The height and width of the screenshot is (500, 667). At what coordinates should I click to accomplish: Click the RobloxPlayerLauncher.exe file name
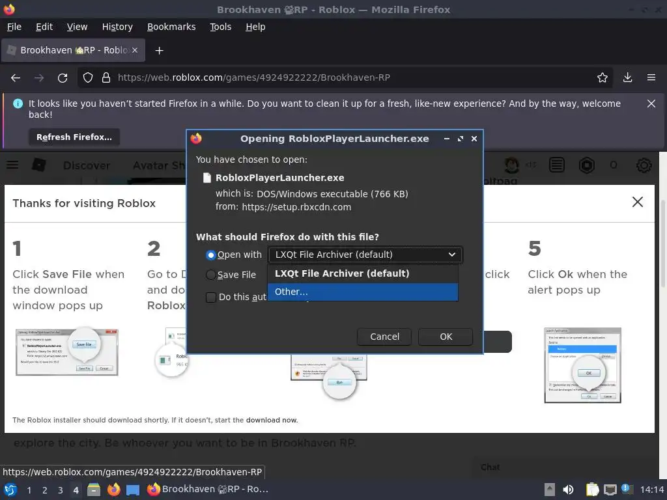280,178
